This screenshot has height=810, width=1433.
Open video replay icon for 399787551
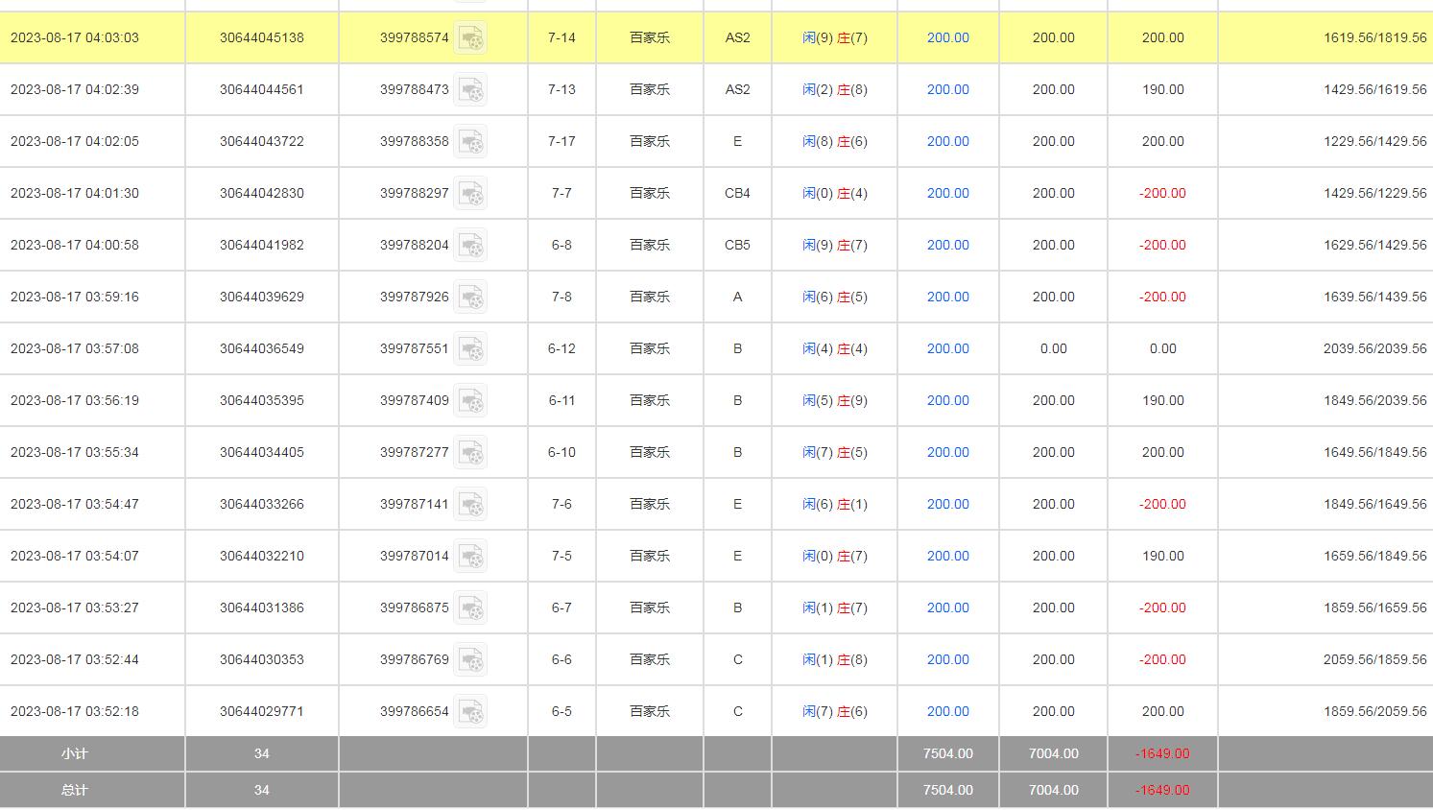pos(470,349)
